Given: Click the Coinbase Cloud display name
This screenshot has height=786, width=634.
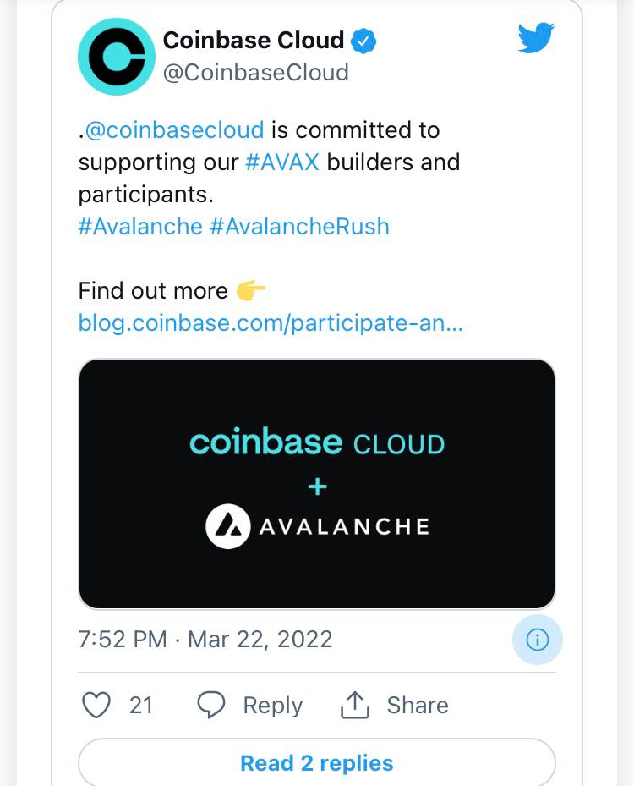Looking at the screenshot, I should click(x=253, y=40).
